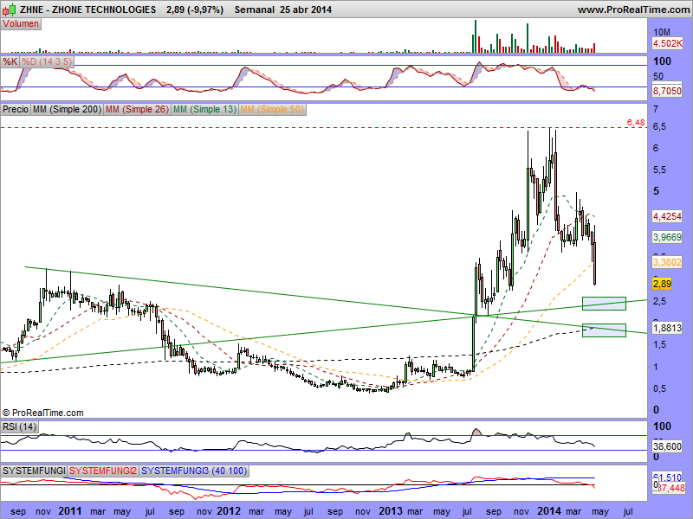Click the 37,448 SYSTEMFUNGI value tag
This screenshot has height=519, width=693.
670,488
